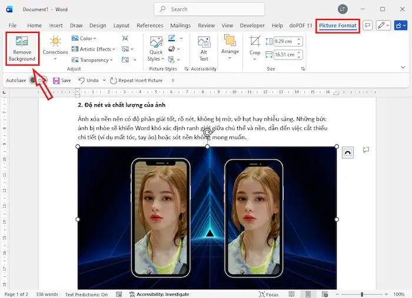This screenshot has height=298, width=412.
Task: Toggle the AutoSave switch
Action: tap(38, 80)
